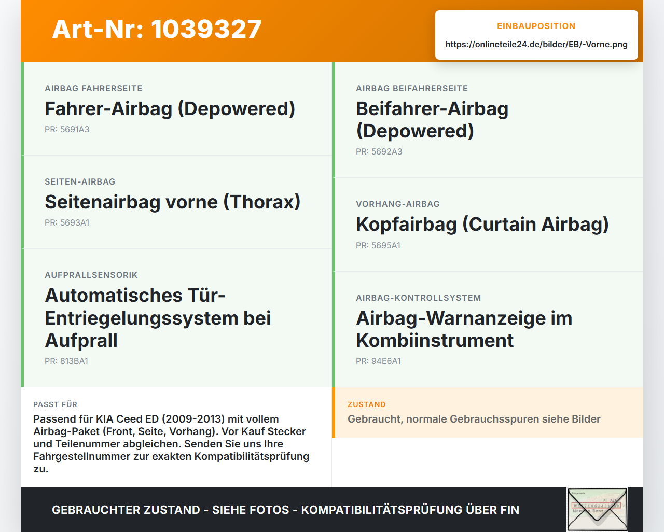
Task: Click the PR: 5695A1 code
Action: (378, 245)
